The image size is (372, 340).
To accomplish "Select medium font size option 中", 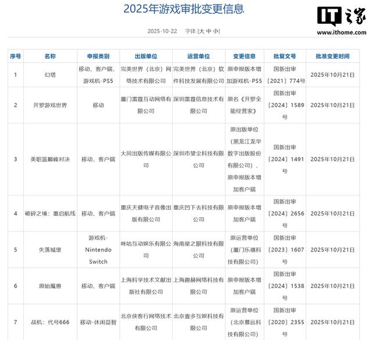I will coord(209,31).
